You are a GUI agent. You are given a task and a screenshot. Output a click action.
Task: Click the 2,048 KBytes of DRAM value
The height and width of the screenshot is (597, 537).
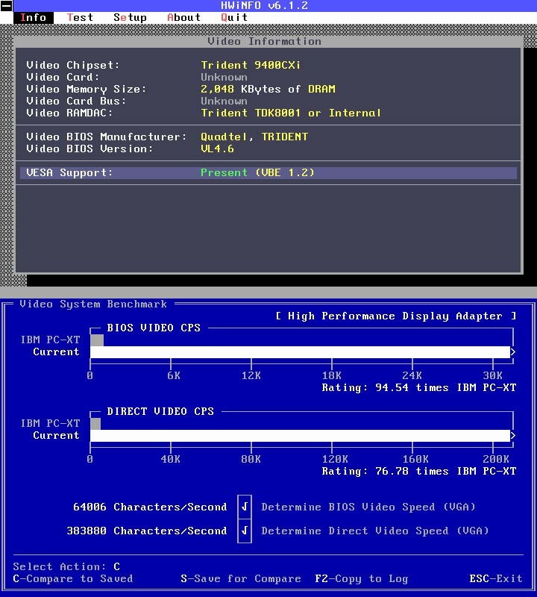pos(268,89)
